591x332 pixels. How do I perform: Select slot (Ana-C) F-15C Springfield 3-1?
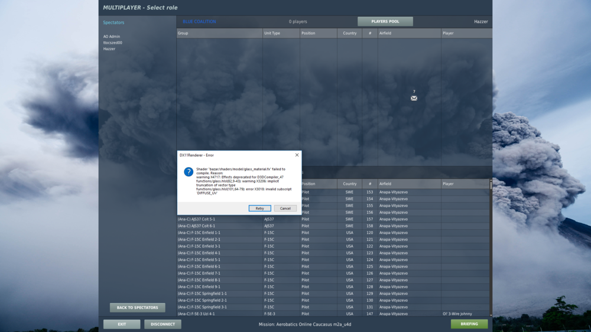click(333, 307)
